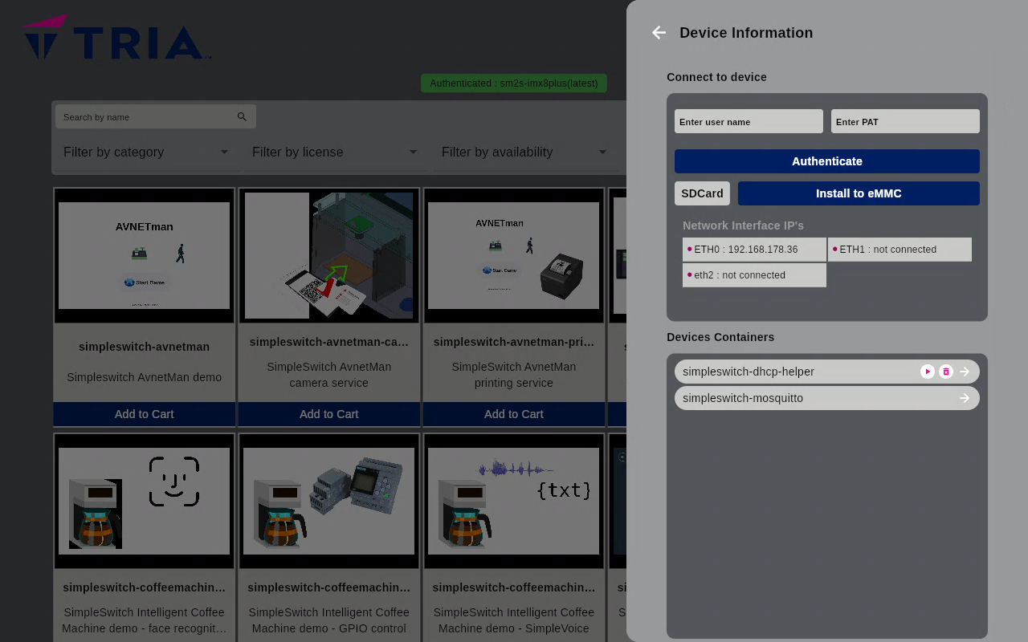Screen dimensions: 1028x642
Task: Start the simpleswitch-dhcp-helper container
Action: click(927, 372)
